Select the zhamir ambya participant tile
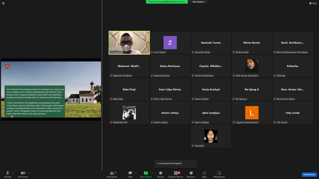This screenshot has height=179, width=319. [170, 113]
